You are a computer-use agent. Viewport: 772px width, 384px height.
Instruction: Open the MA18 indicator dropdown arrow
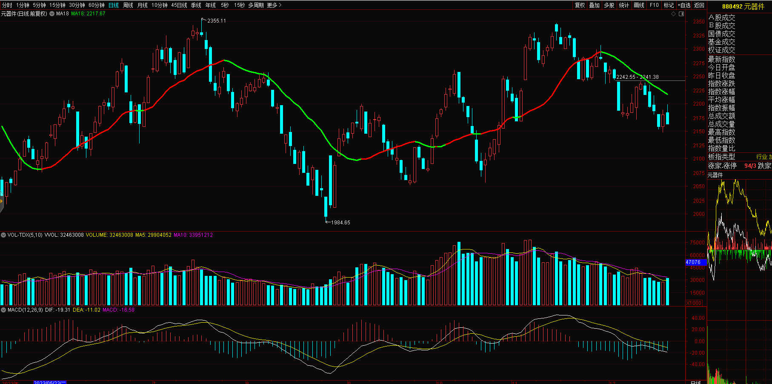[52, 14]
